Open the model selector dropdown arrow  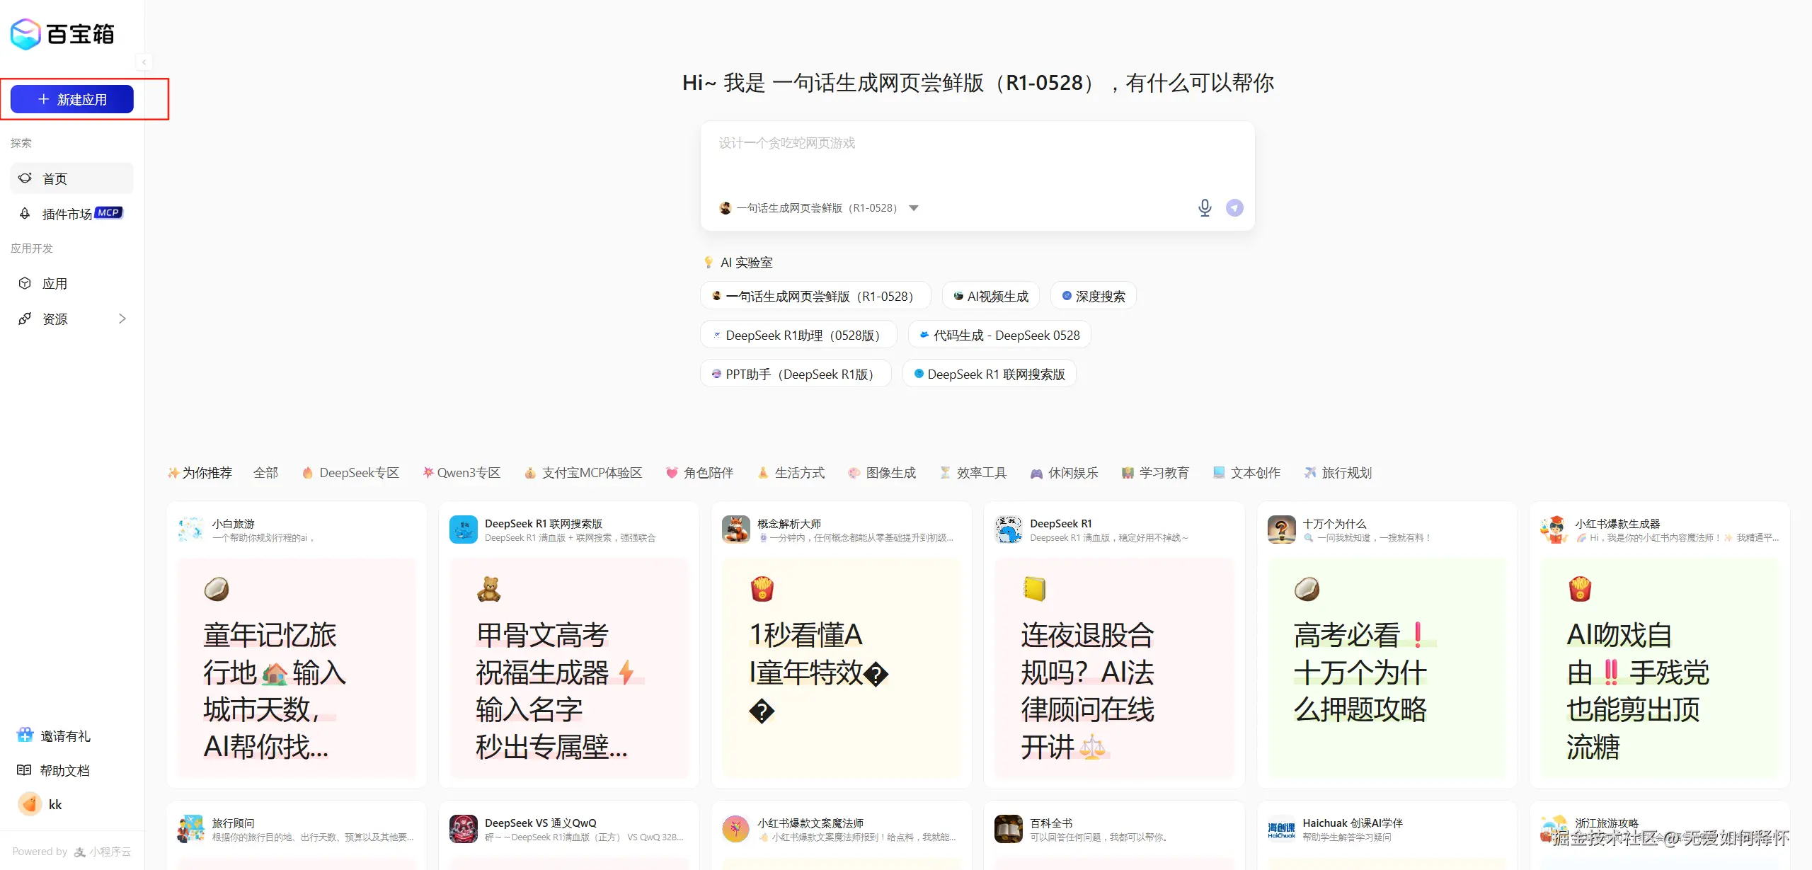coord(914,208)
